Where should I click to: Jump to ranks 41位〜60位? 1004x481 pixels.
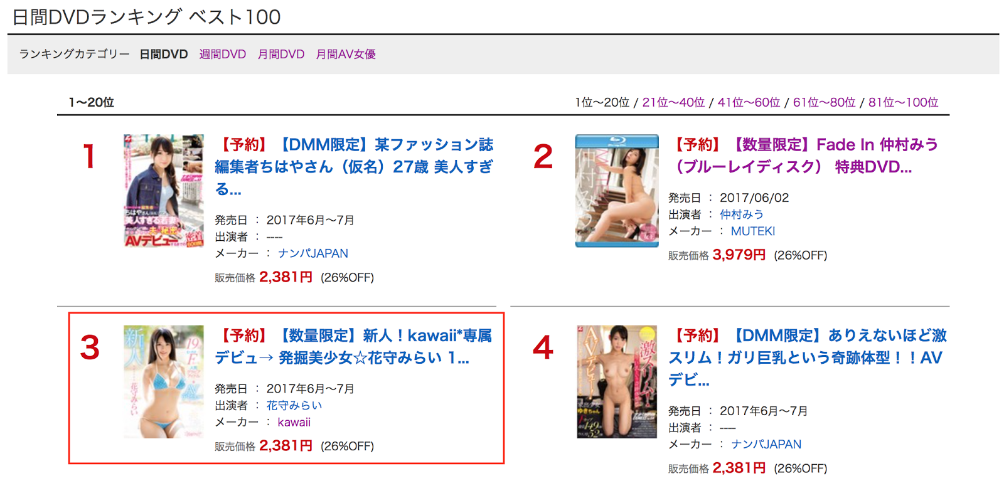tap(749, 102)
